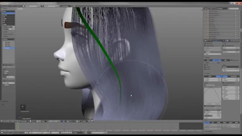Pick the Puff brush
This screenshot has width=242, height=136.
pyautogui.click(x=9, y=21)
